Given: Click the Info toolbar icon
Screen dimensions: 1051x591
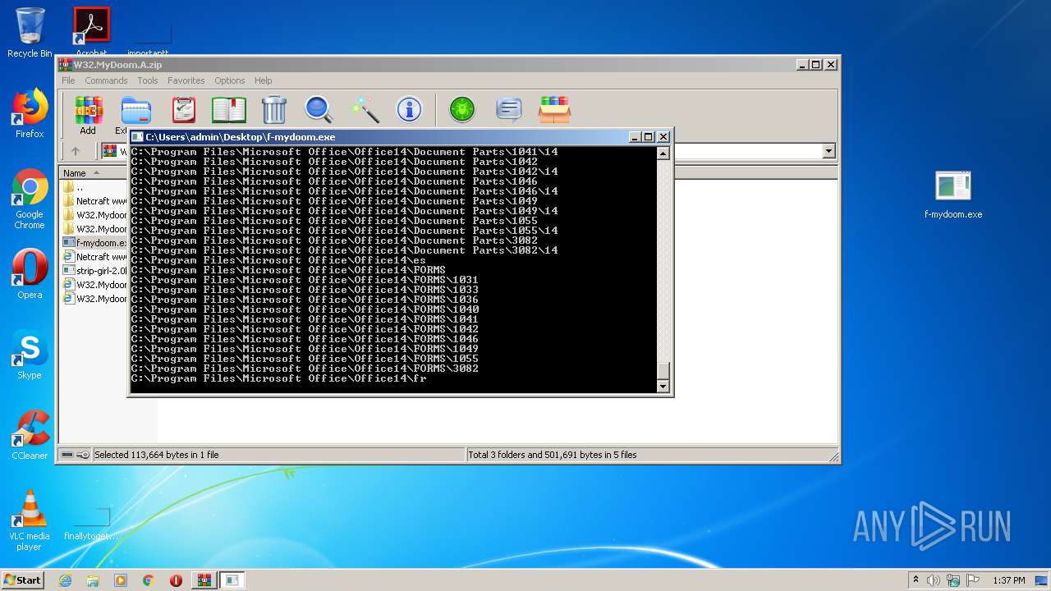Looking at the screenshot, I should click(409, 109).
